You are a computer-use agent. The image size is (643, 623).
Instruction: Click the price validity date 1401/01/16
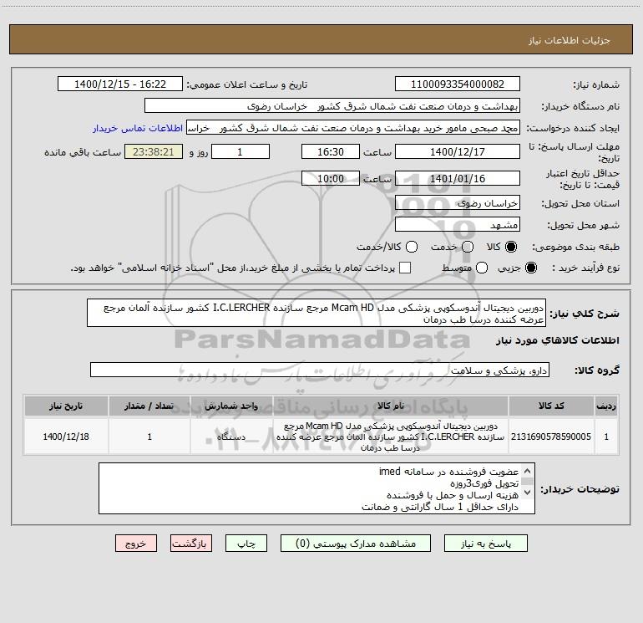tap(458, 179)
